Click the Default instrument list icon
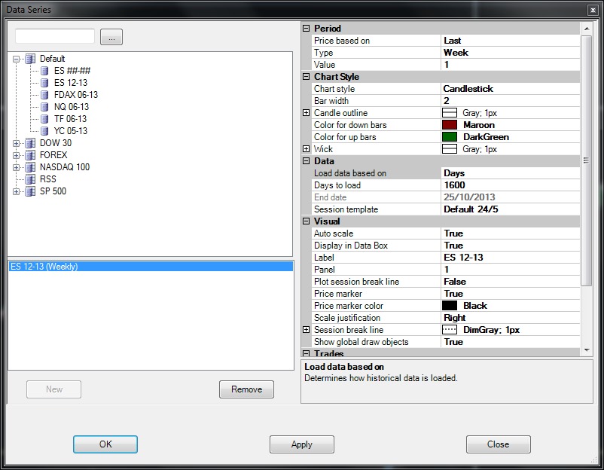 [x=30, y=59]
